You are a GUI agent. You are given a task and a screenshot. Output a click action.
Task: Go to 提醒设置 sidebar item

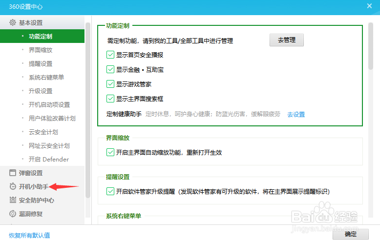[x=42, y=63]
